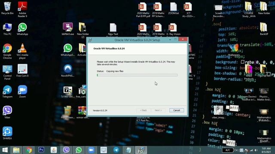Select This PC desktop icon
The height and width of the screenshot is (154, 275).
pyautogui.click(x=7, y=29)
